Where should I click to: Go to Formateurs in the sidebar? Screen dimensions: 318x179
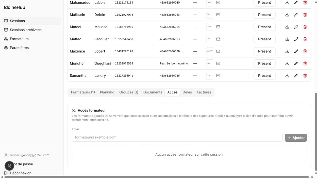pyautogui.click(x=19, y=39)
